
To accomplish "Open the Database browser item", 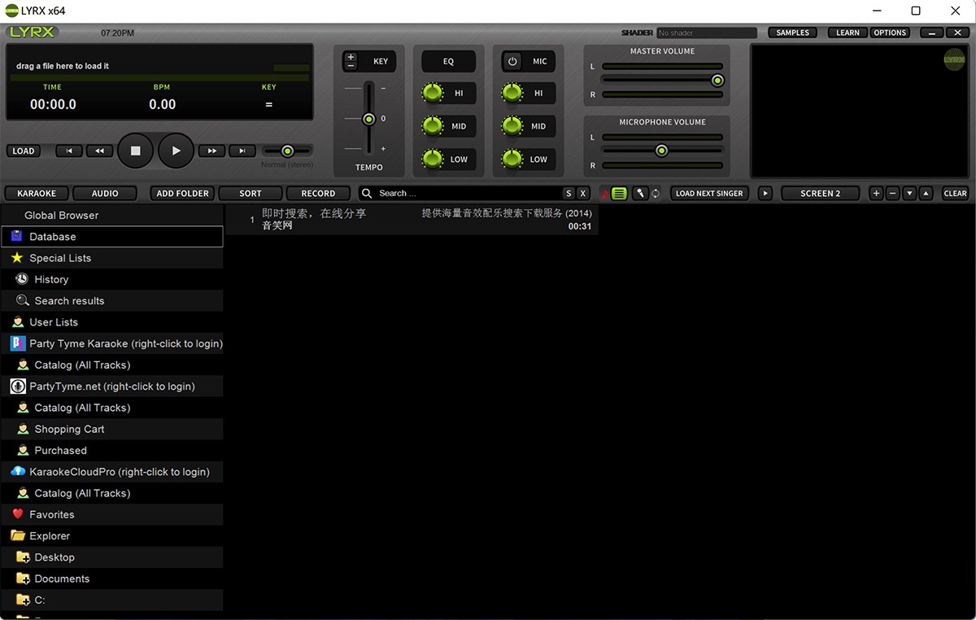I will click(x=52, y=236).
